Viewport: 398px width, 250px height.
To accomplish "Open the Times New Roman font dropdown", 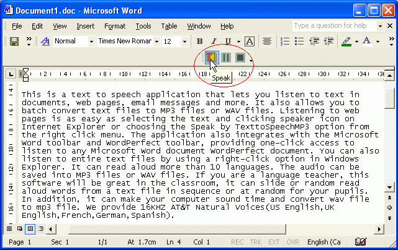I will click(x=157, y=41).
